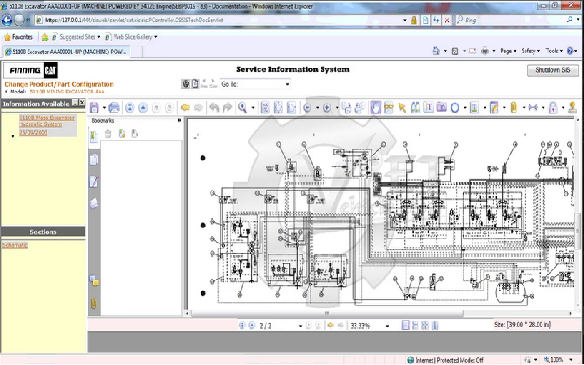Click the Shutdown SIS button
The height and width of the screenshot is (365, 584).
coord(553,70)
